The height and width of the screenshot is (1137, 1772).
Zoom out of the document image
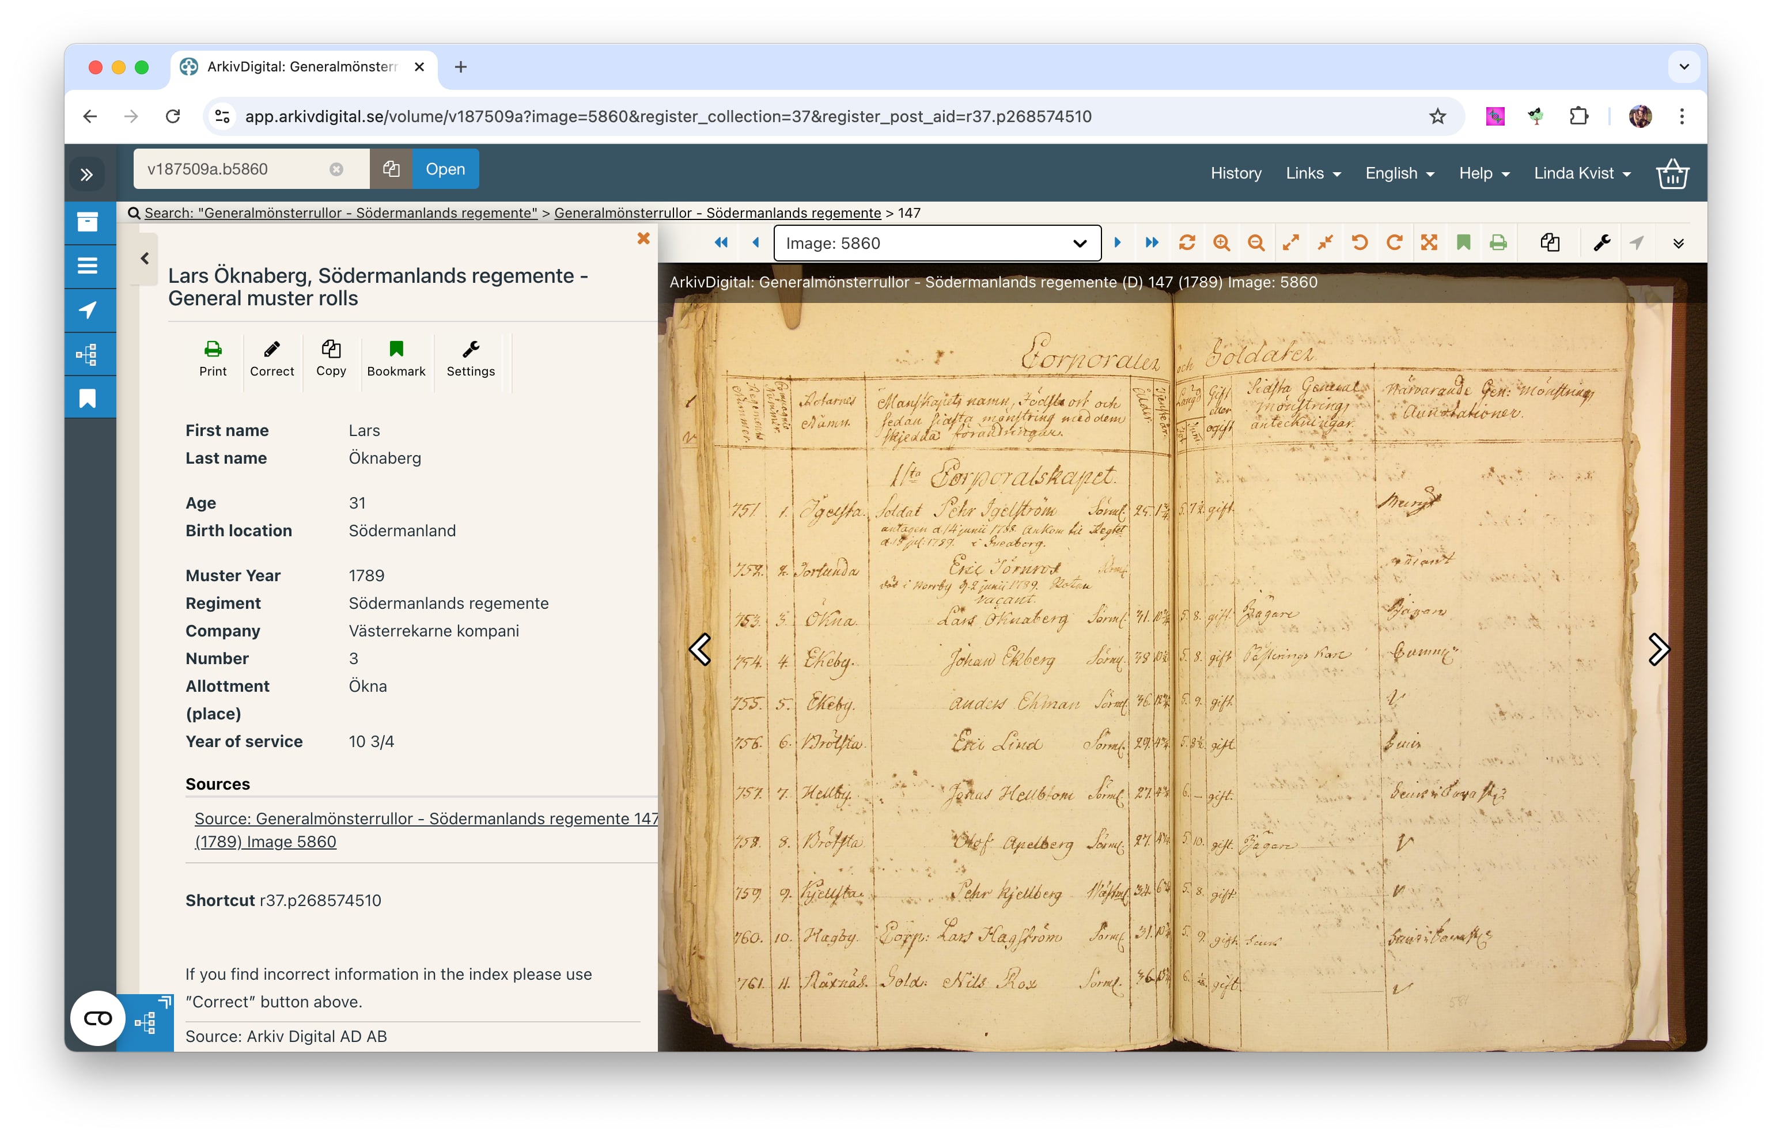point(1256,243)
